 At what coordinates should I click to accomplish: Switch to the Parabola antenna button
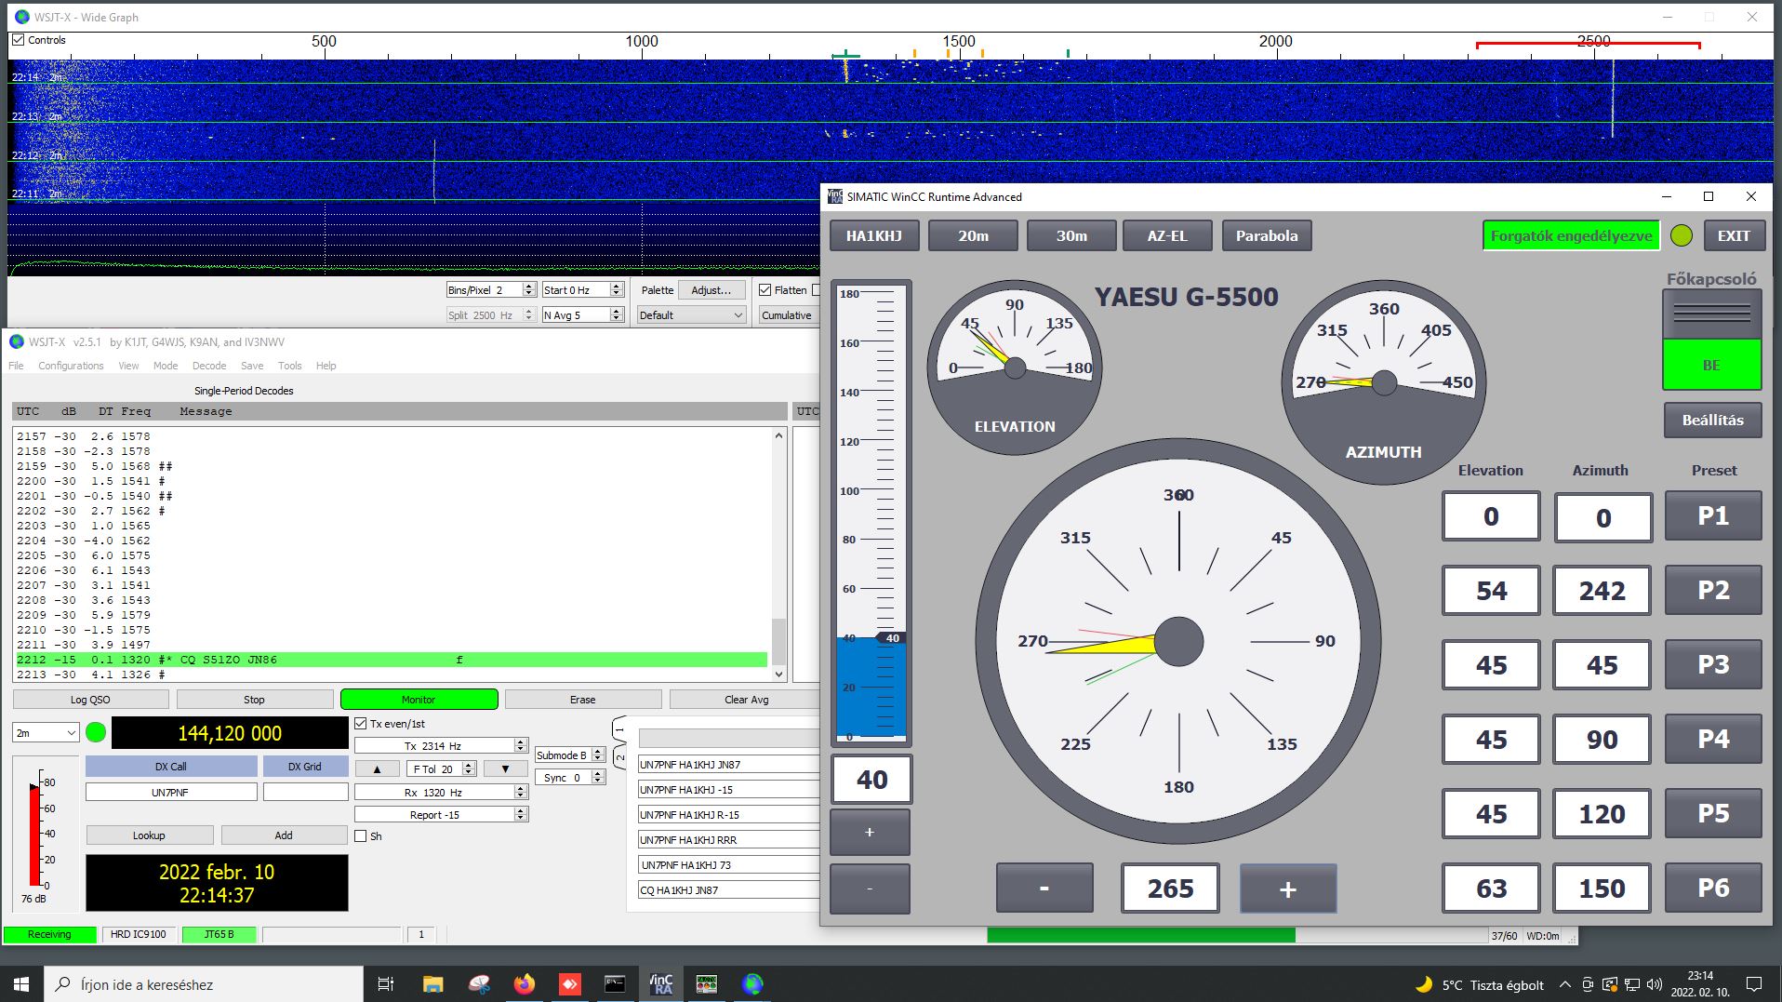[1267, 236]
